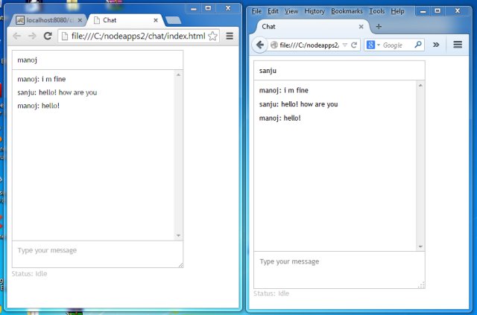
Task: Open Firefox's Tools menu
Action: pos(377,11)
